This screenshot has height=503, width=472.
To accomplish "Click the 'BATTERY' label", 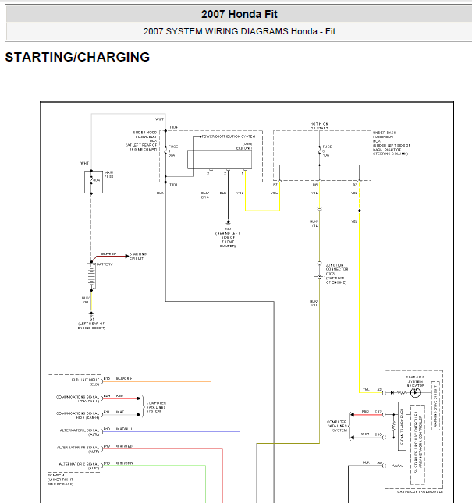I will click(x=105, y=264).
